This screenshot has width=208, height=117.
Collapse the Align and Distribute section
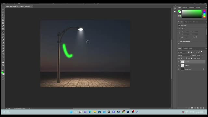[178, 41]
